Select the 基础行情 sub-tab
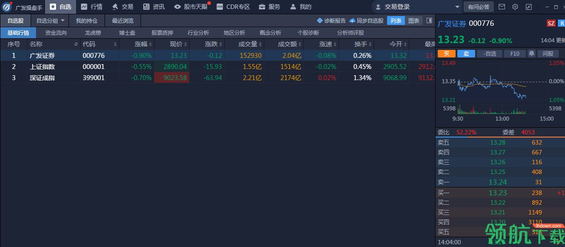565x247 pixels. pos(18,32)
